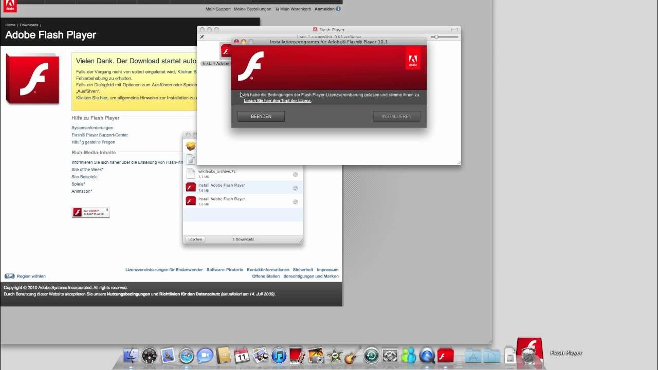The image size is (658, 370).
Task: Click Adobe logo at top of webpage
Action: click(x=10, y=6)
